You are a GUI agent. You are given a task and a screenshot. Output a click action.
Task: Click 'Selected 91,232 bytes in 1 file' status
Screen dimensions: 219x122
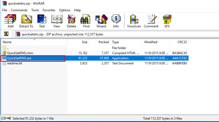click(33, 119)
